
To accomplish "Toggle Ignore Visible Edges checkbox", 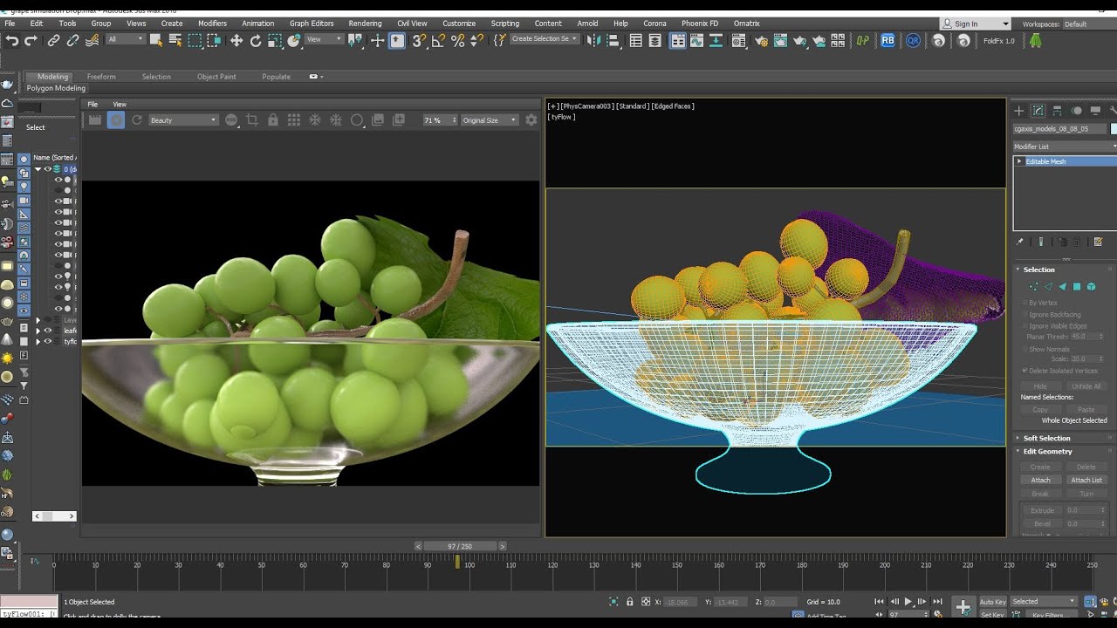I will coord(1024,326).
